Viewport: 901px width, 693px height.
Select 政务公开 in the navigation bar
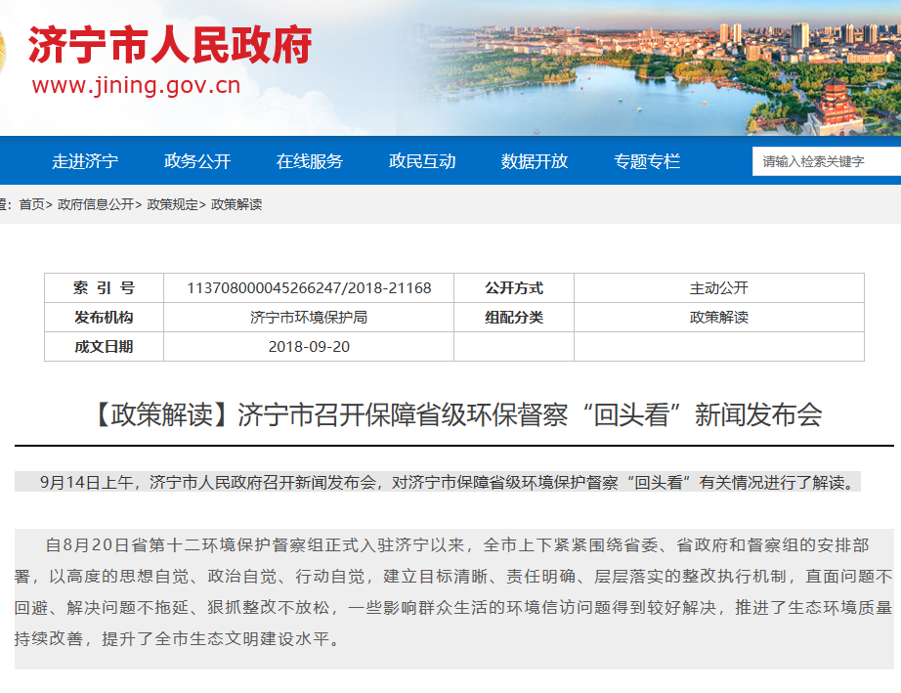pyautogui.click(x=197, y=161)
